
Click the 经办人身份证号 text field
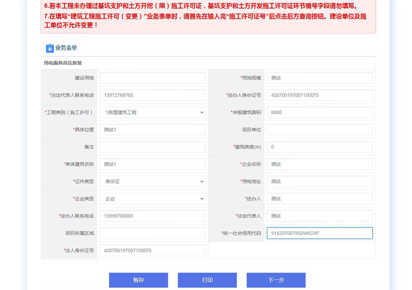point(319,95)
